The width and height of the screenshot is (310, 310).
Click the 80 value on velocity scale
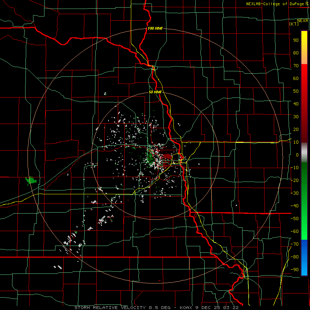(x=296, y=53)
